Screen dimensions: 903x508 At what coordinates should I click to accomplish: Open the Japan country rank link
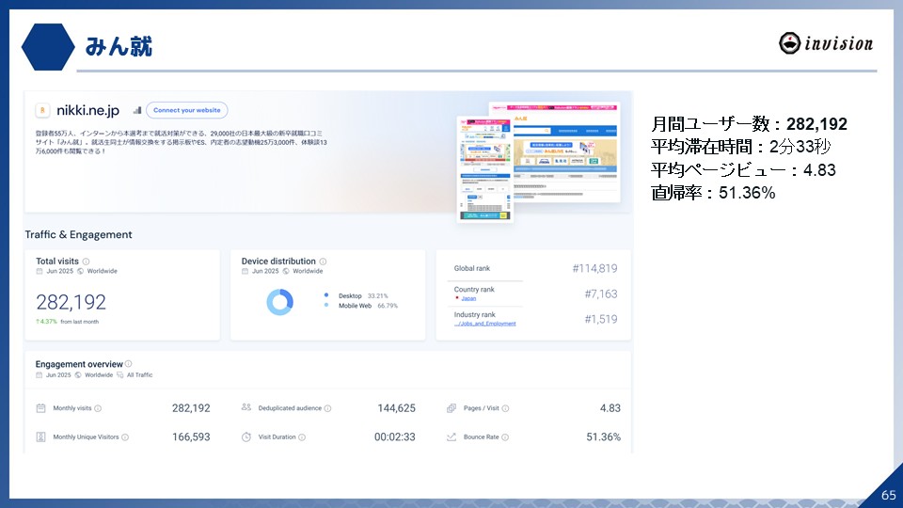coord(468,298)
